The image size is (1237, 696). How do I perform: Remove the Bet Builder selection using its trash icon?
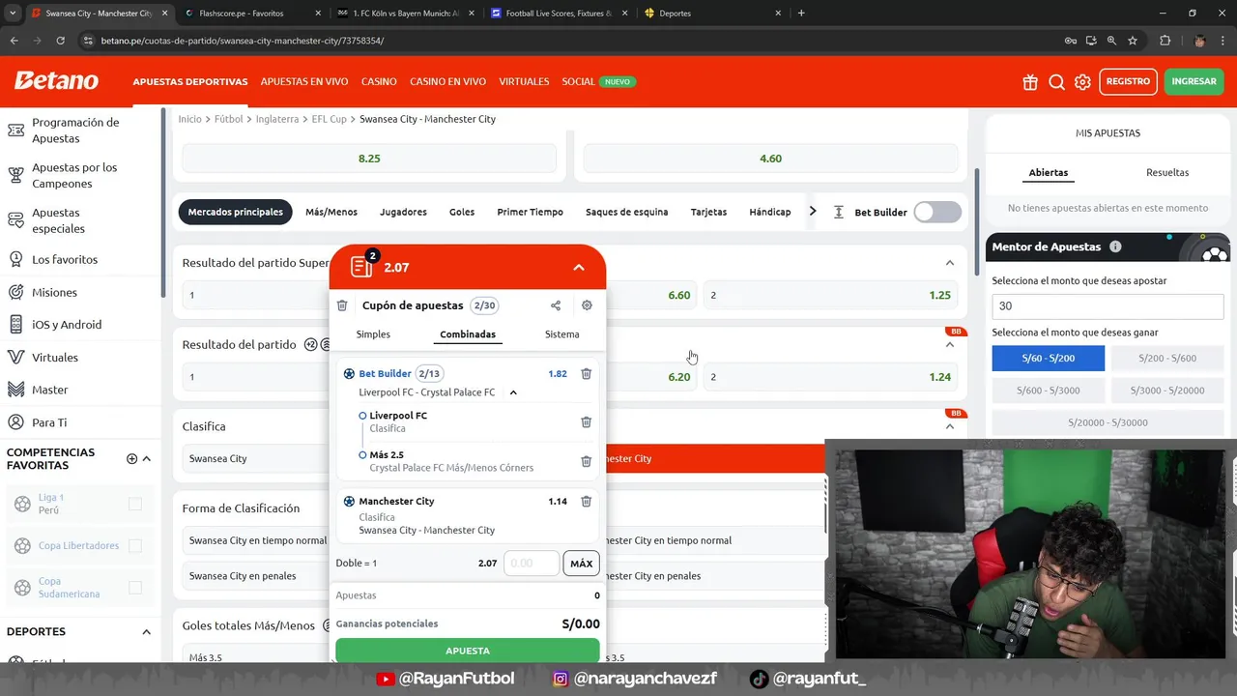click(x=586, y=373)
